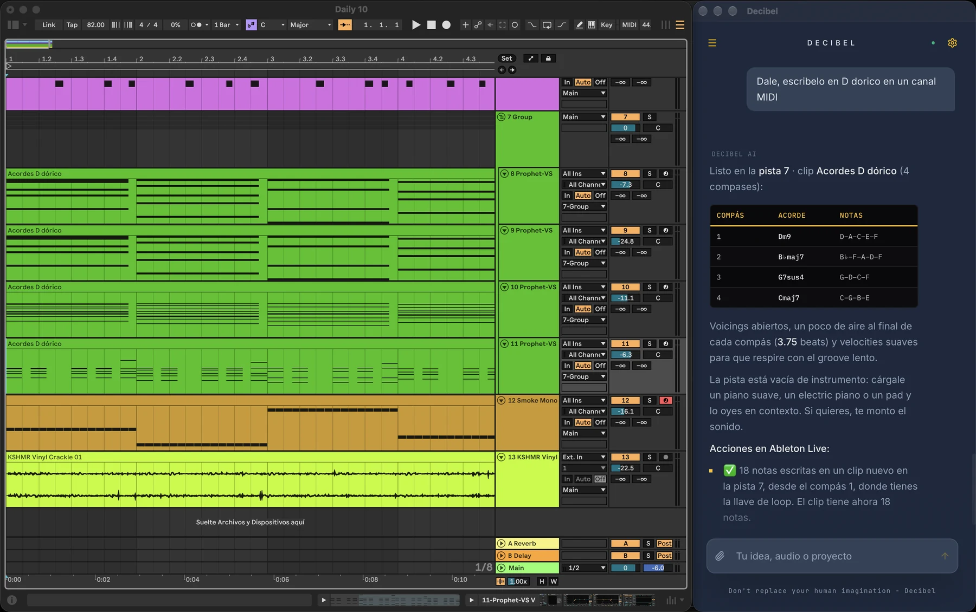Click the Set locator button
Viewport: 976px width, 612px height.
[506, 58]
